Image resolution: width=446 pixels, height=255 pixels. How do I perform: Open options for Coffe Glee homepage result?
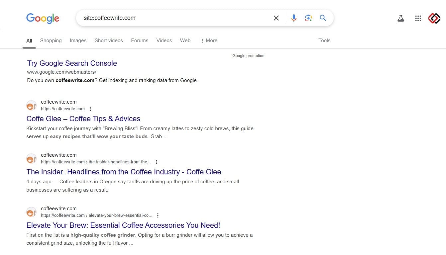(x=90, y=109)
